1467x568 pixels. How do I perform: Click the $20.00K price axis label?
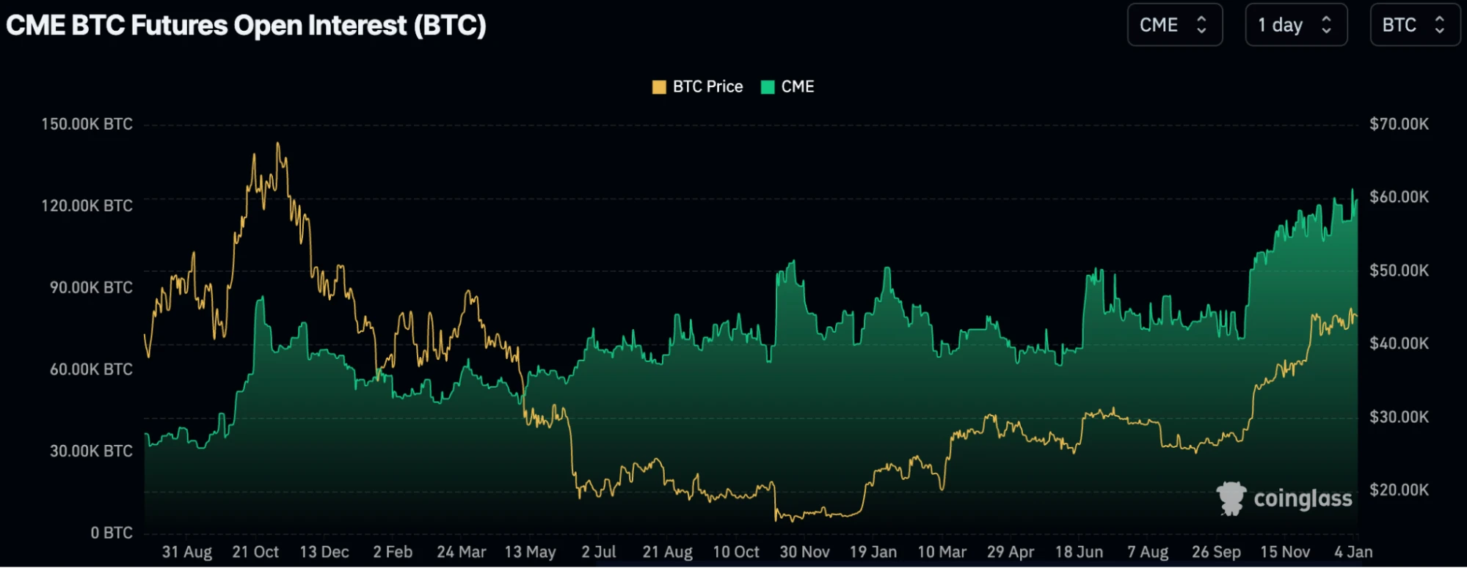[1399, 490]
